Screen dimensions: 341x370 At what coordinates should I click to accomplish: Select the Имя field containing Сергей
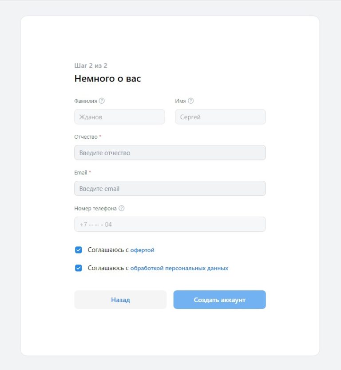click(220, 117)
